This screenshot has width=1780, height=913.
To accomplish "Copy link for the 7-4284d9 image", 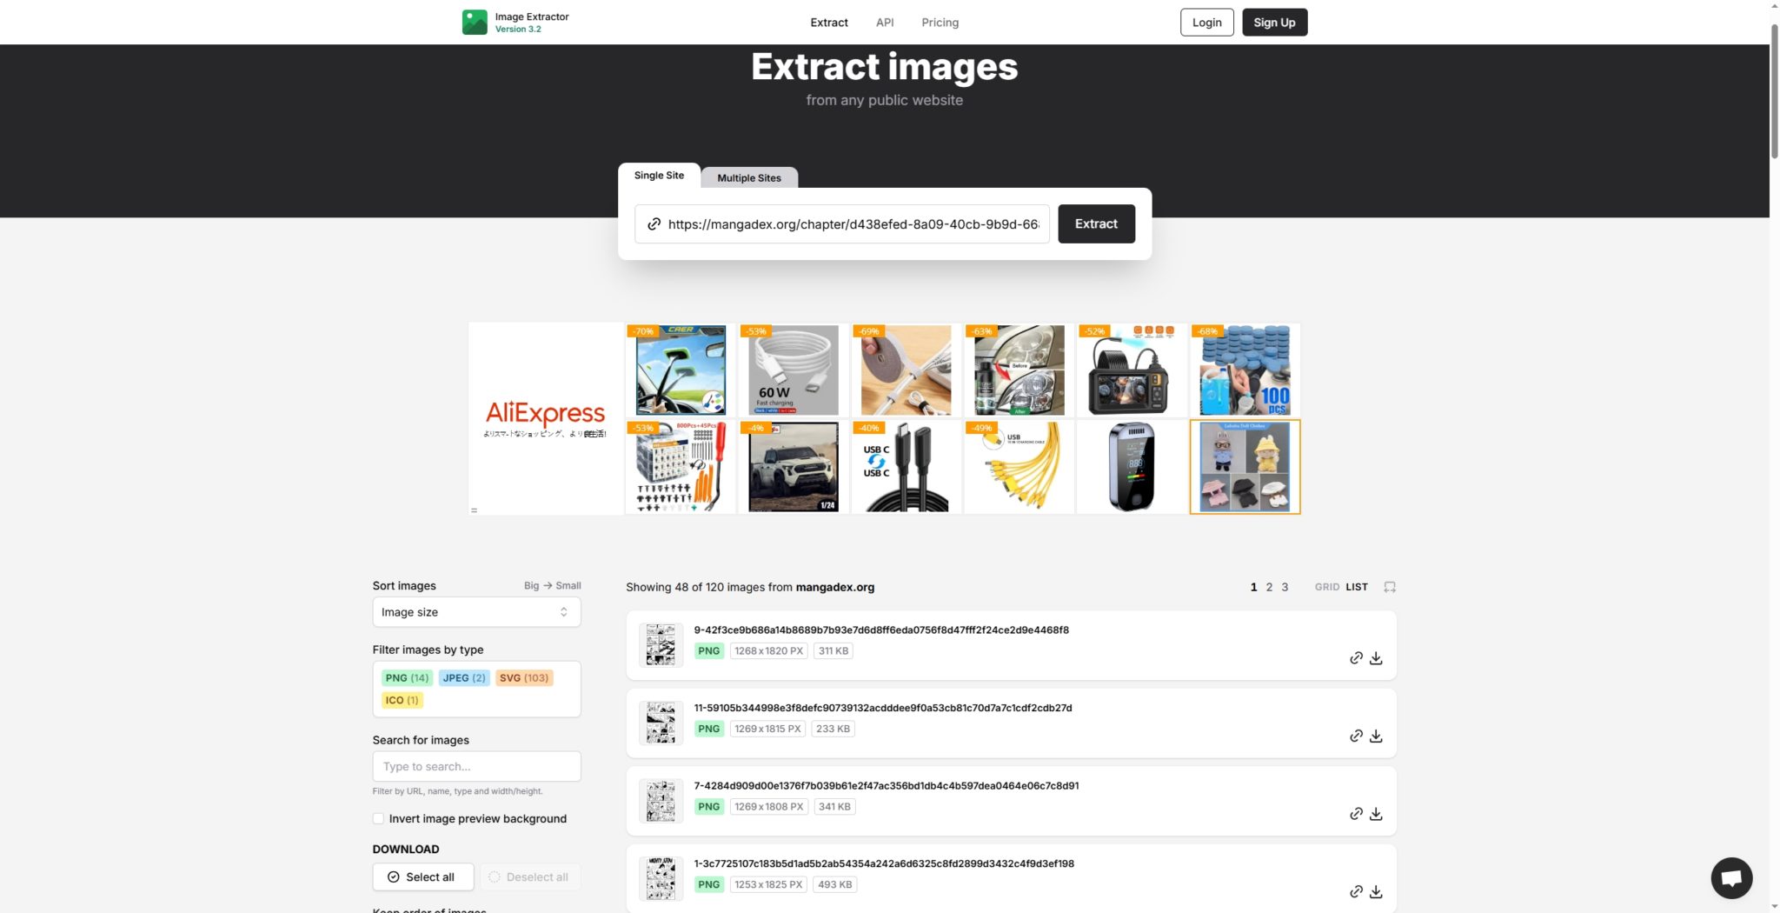I will [x=1356, y=814].
